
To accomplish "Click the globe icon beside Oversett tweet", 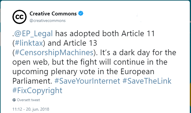I will [x=14, y=100].
